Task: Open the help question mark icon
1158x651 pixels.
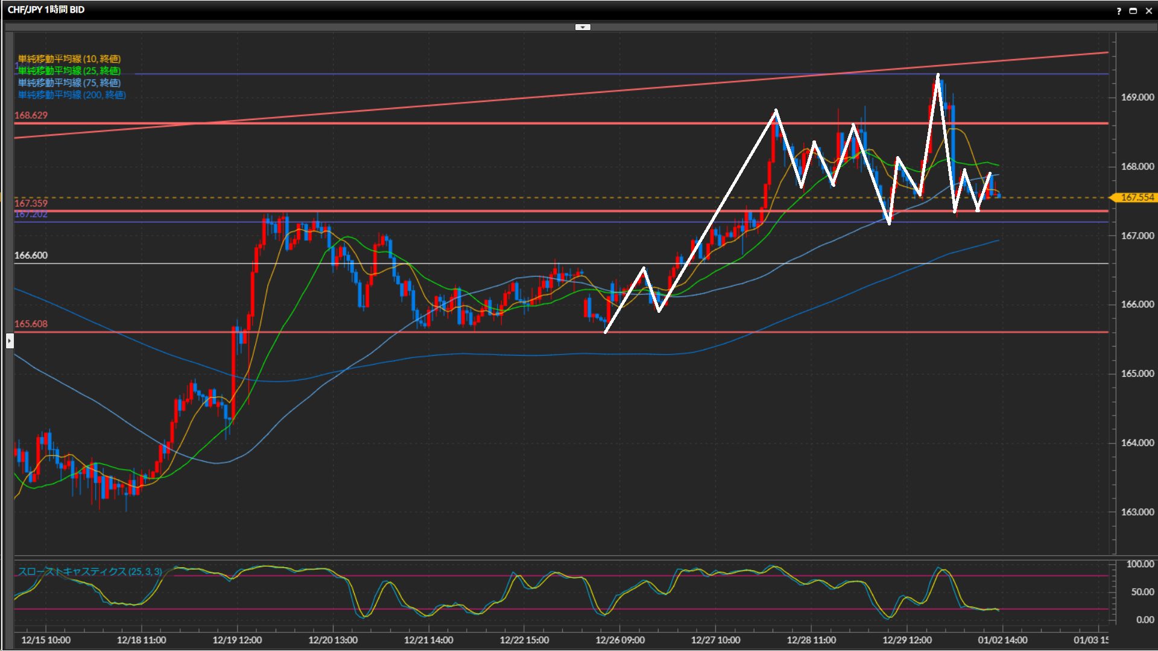Action: [x=1119, y=11]
